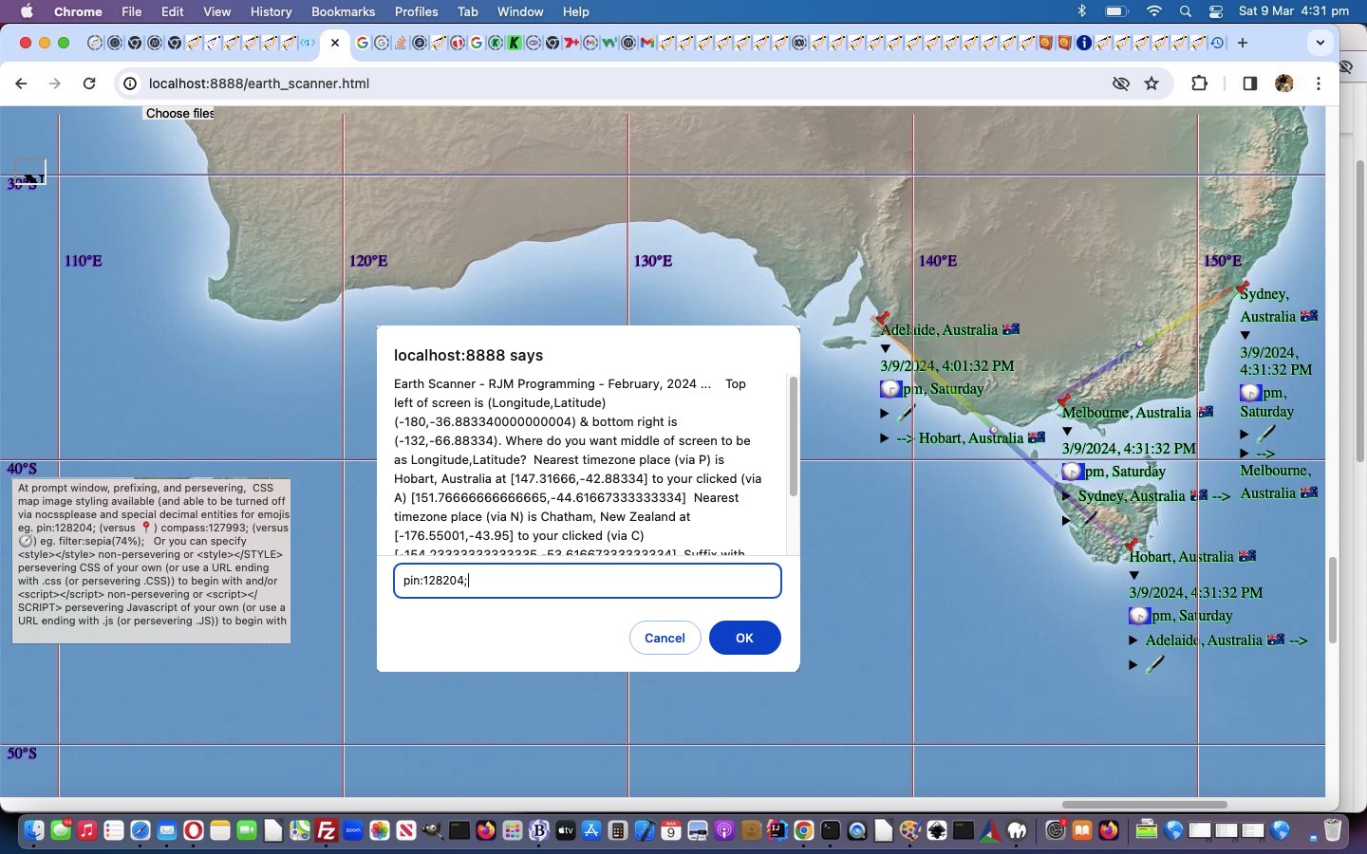Image resolution: width=1367 pixels, height=854 pixels.
Task: Open Spotlight search in the menu bar
Action: click(x=1185, y=11)
